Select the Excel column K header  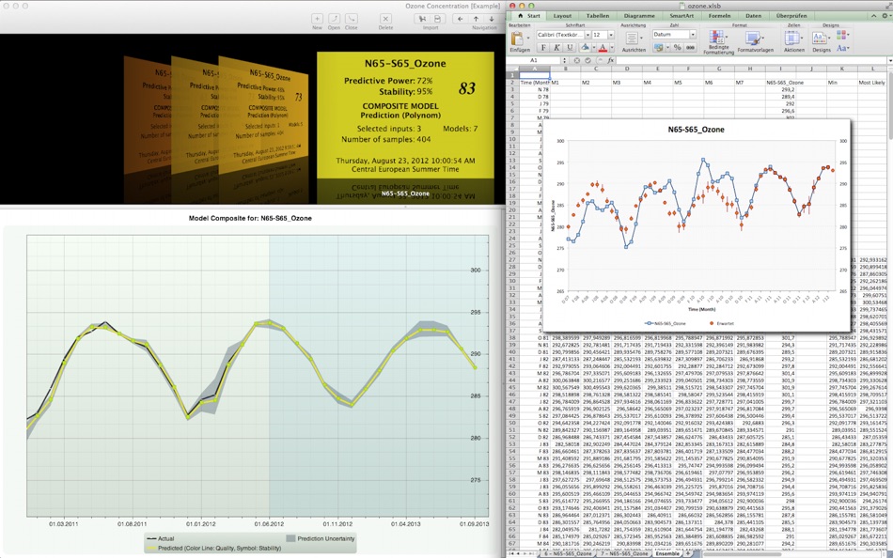pyautogui.click(x=840, y=69)
